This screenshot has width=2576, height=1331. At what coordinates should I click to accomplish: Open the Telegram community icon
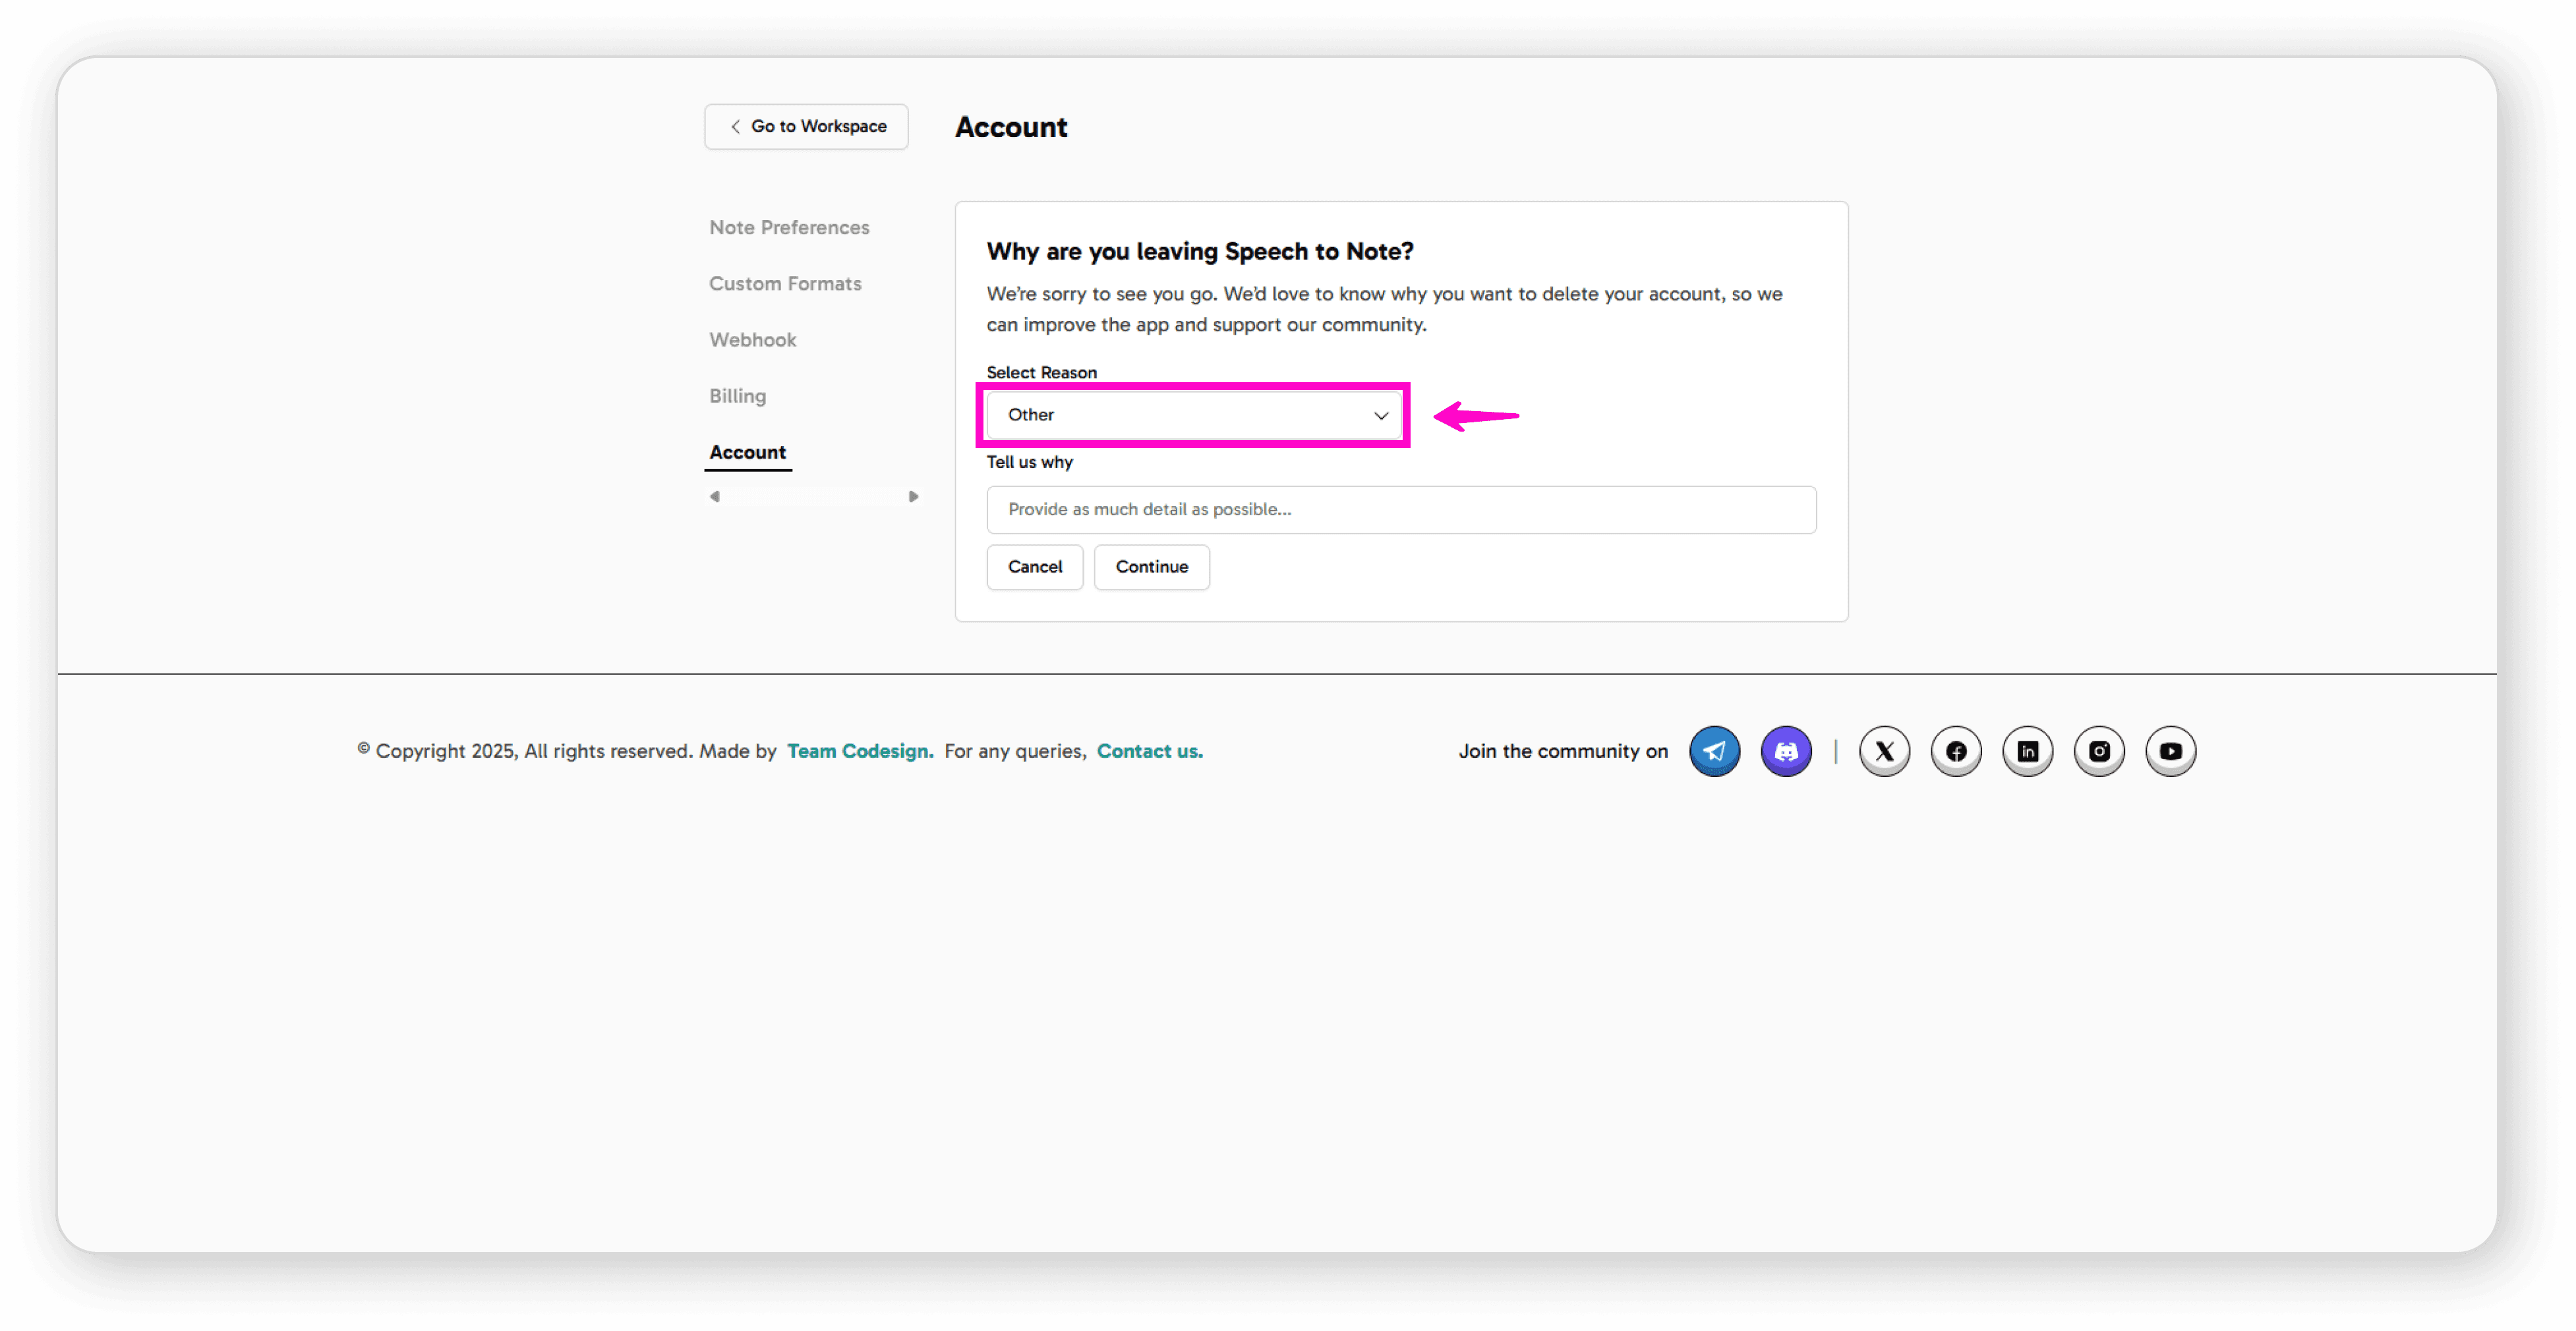[1714, 750]
